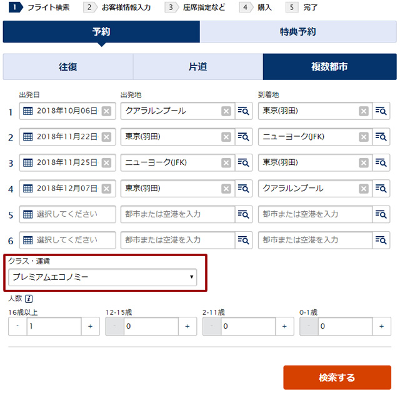Click row 1 departure field クアラルンプール

point(177,111)
